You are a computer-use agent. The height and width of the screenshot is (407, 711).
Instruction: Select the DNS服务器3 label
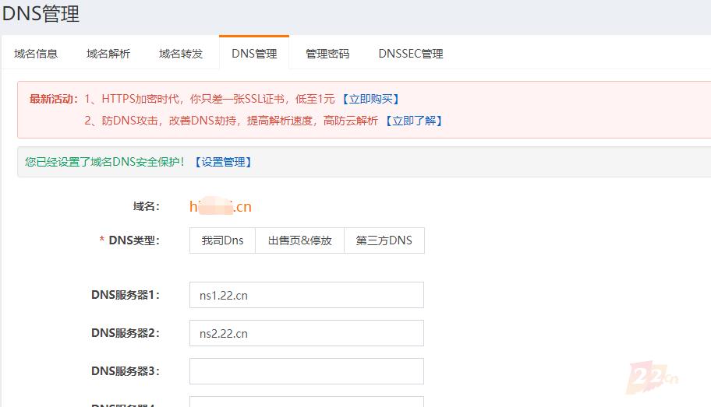pos(126,370)
